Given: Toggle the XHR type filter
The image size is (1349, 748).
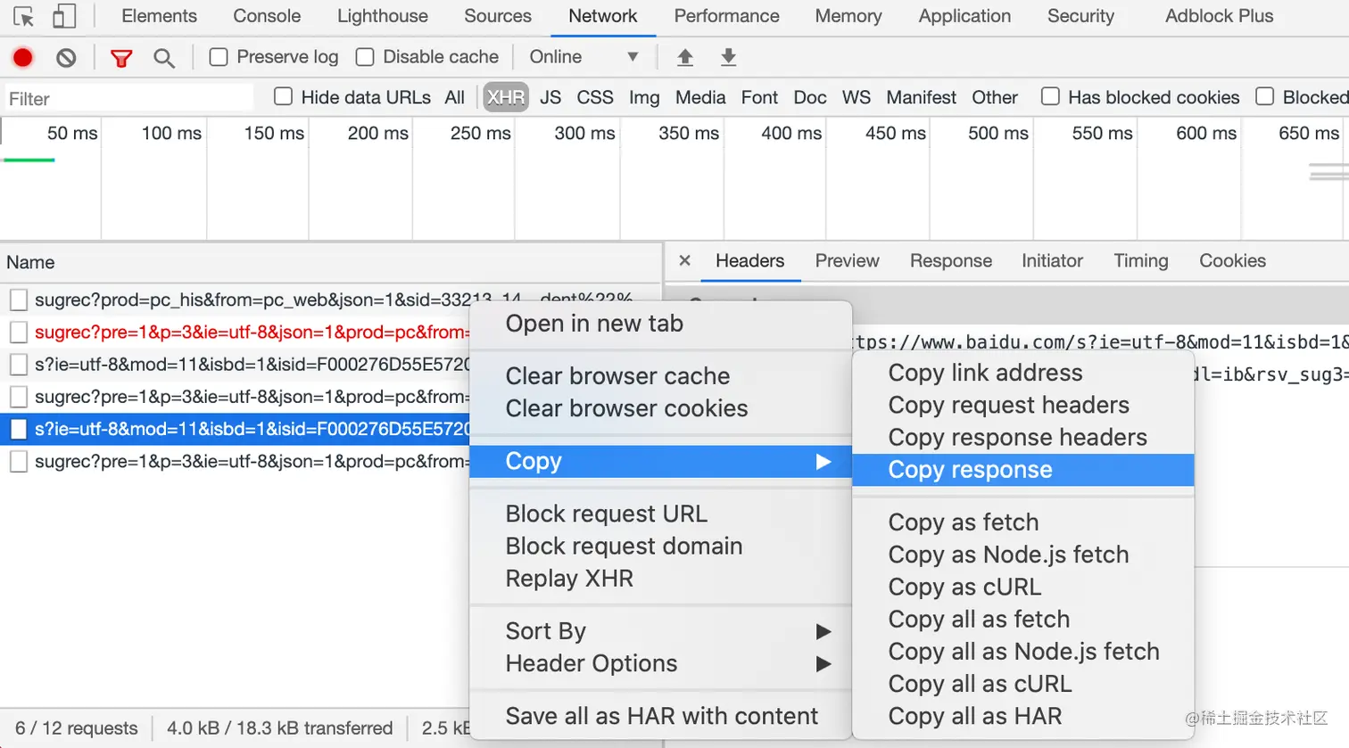Looking at the screenshot, I should point(506,97).
